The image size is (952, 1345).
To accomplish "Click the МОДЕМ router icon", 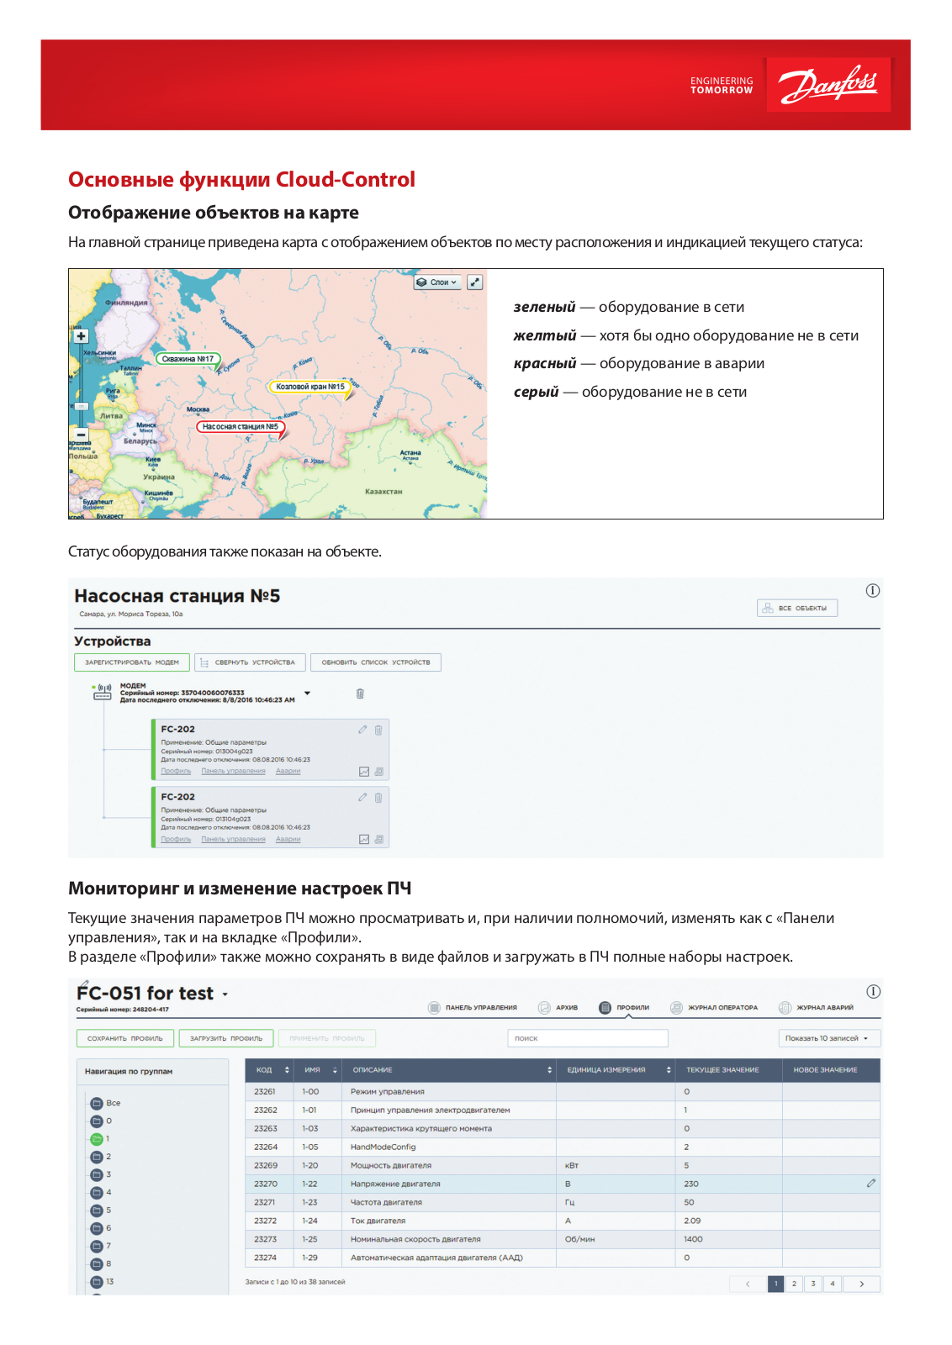I will (103, 693).
